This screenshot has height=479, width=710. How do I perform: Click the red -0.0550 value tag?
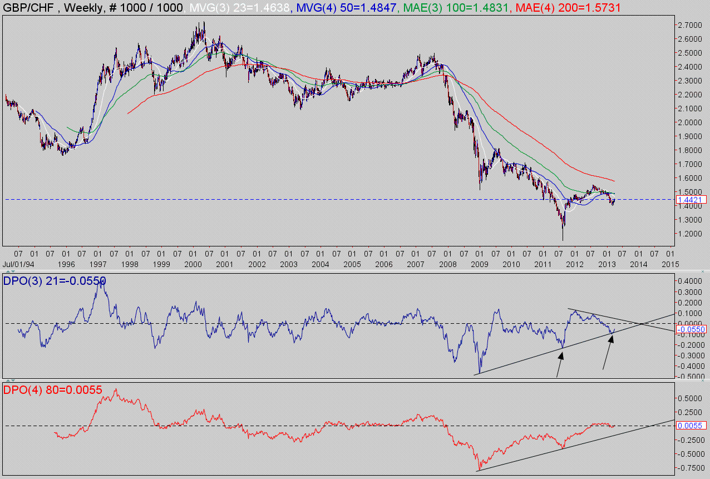pos(691,329)
